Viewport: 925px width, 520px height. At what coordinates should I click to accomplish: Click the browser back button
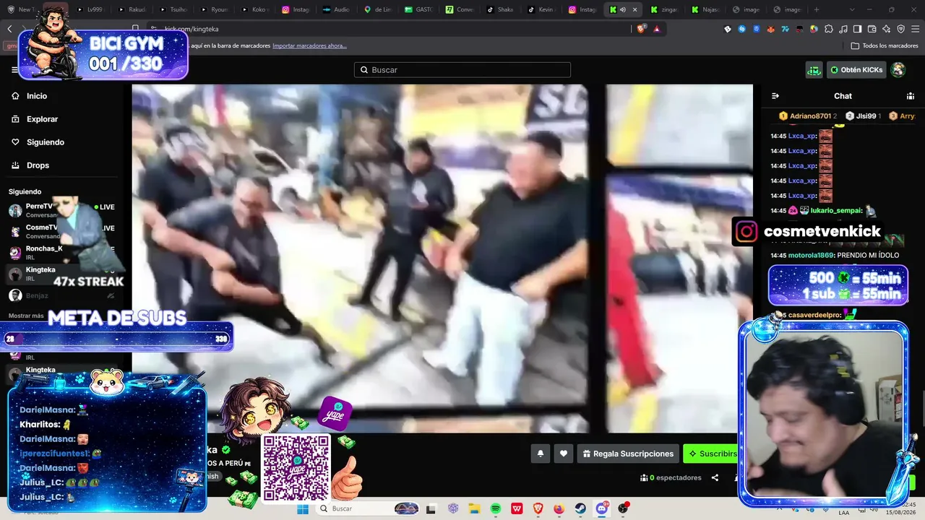[9, 29]
